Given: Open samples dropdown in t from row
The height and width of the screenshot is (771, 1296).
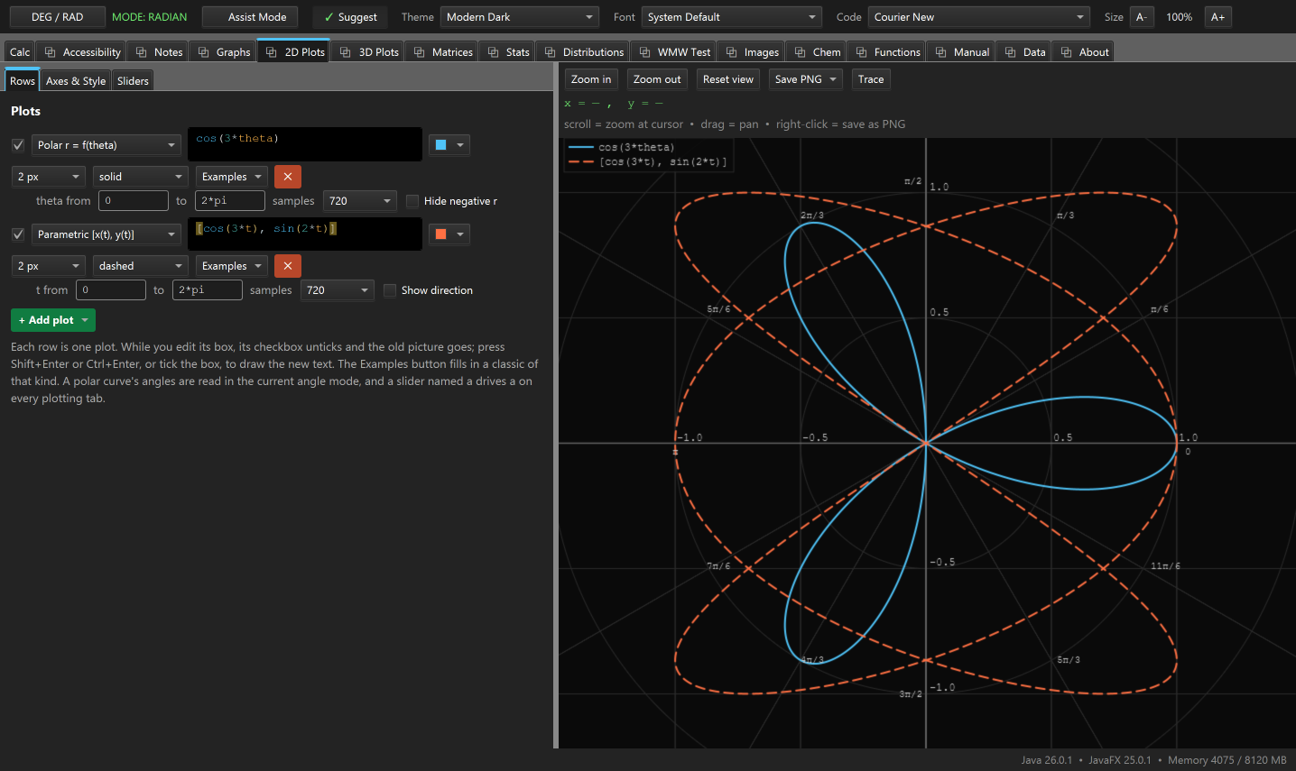Looking at the screenshot, I should pos(338,290).
